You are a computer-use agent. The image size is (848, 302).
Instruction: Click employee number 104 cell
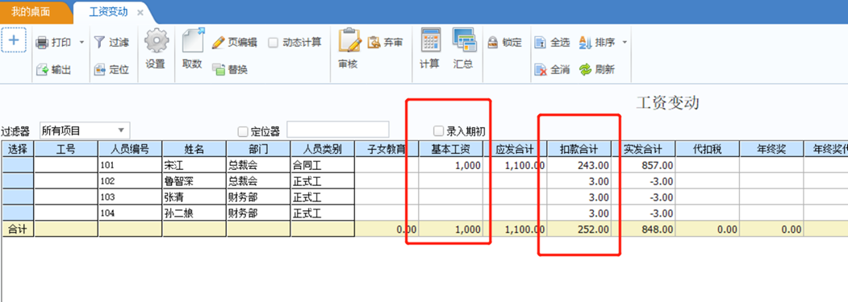tap(131, 213)
